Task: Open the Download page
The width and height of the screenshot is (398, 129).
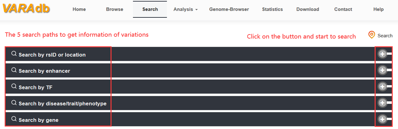Action: (308, 9)
